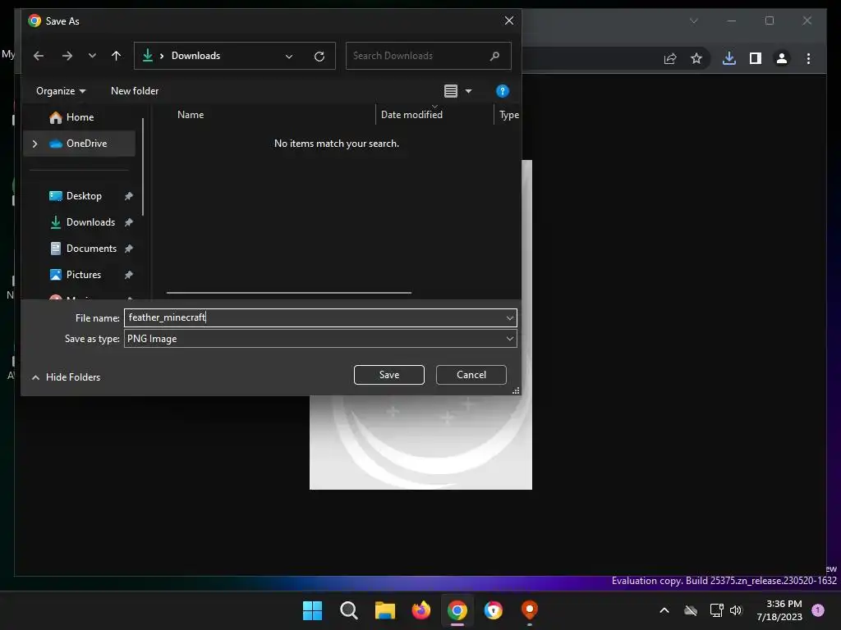841x630 pixels.
Task: Expand the OneDrive tree node
Action: coord(34,144)
